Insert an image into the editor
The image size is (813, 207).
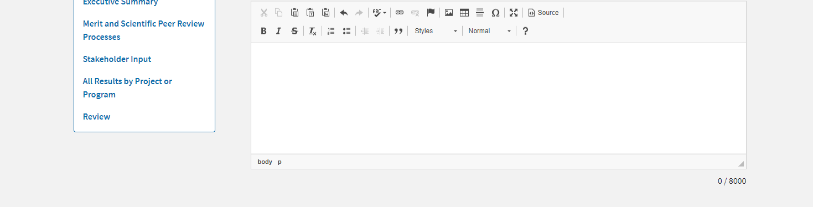449,13
